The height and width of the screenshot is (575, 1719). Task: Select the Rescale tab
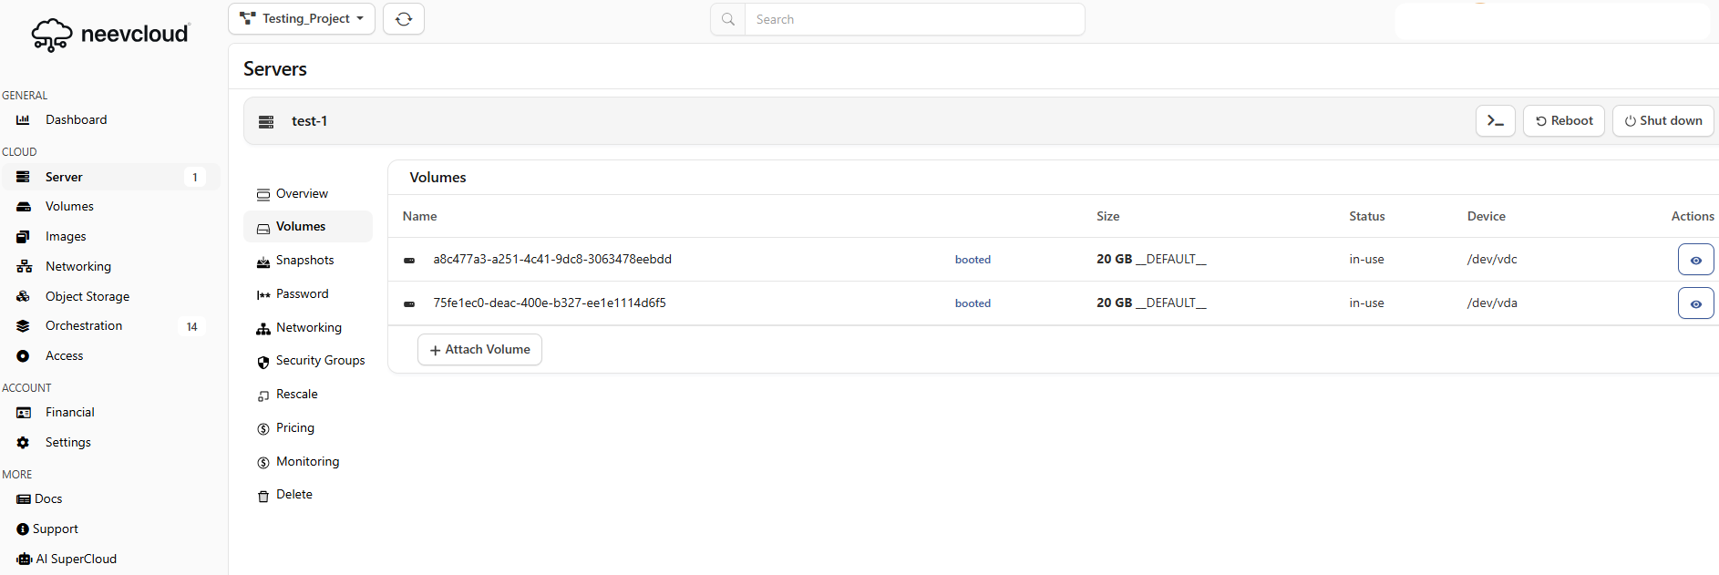[296, 395]
